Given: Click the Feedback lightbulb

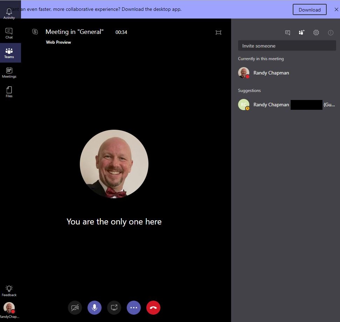Looking at the screenshot, I should pos(9,291).
